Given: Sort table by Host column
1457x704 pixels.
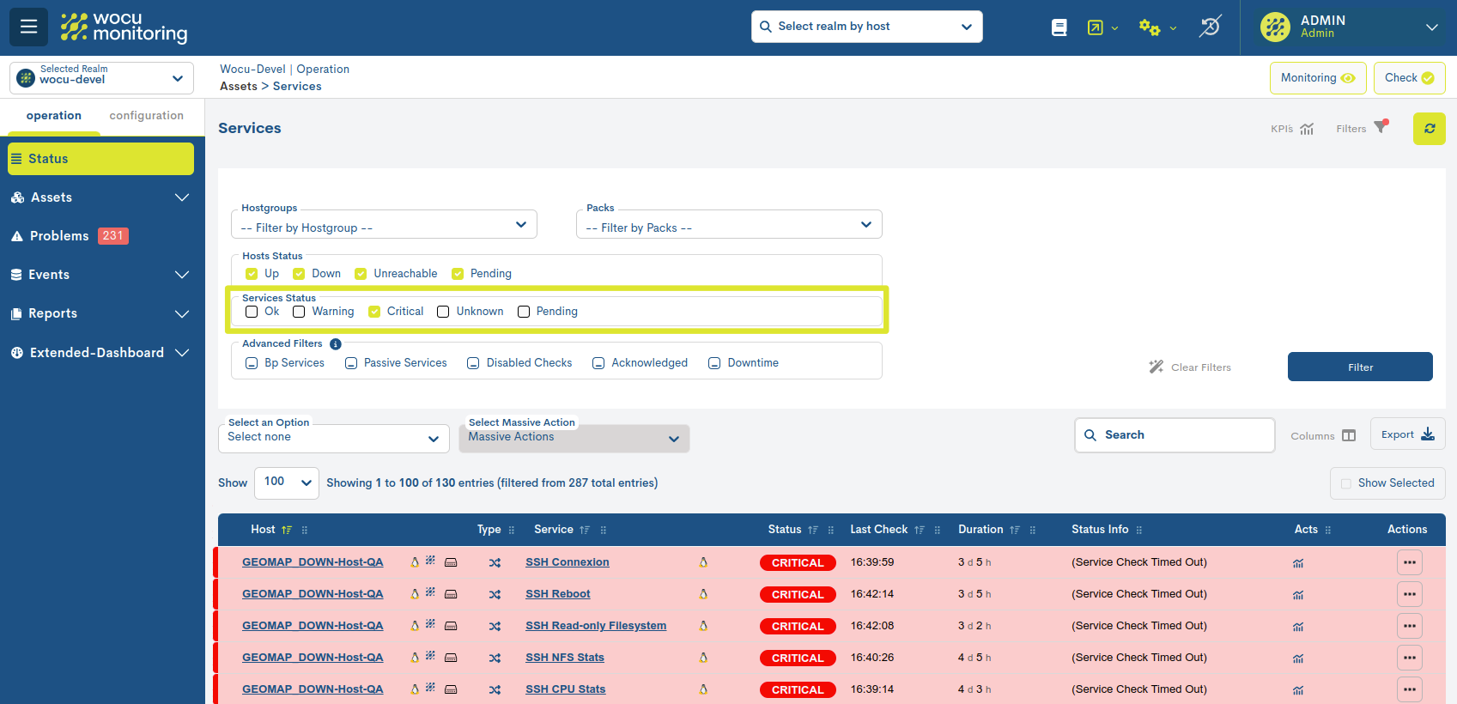Looking at the screenshot, I should click(287, 530).
